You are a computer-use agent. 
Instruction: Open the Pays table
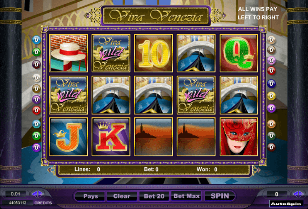tap(90, 196)
